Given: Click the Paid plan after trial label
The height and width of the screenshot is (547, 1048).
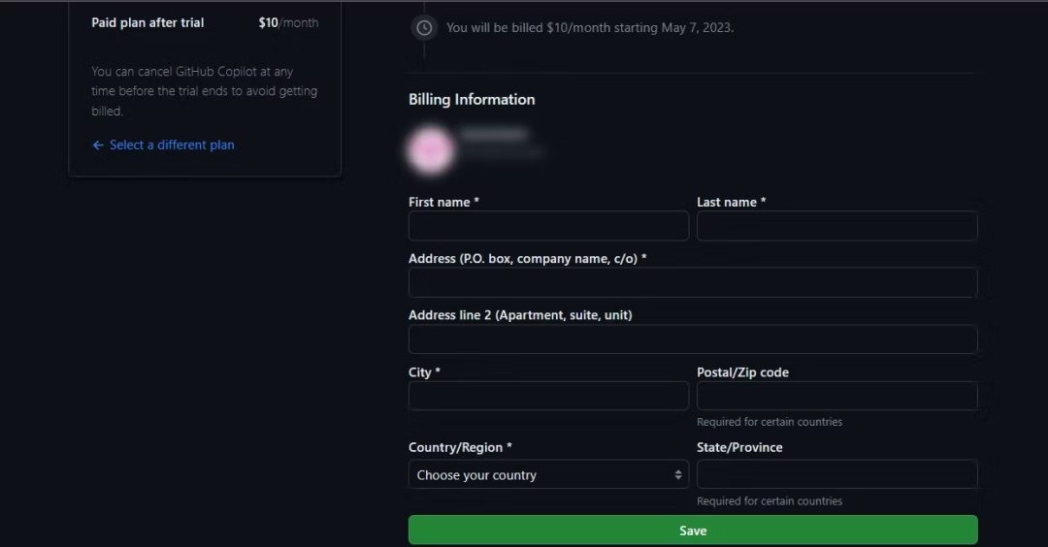Looking at the screenshot, I should pos(147,23).
